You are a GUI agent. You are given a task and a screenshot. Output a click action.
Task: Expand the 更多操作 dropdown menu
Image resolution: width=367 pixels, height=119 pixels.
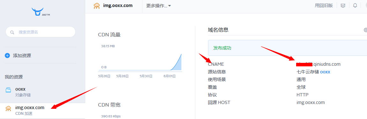pos(159,6)
